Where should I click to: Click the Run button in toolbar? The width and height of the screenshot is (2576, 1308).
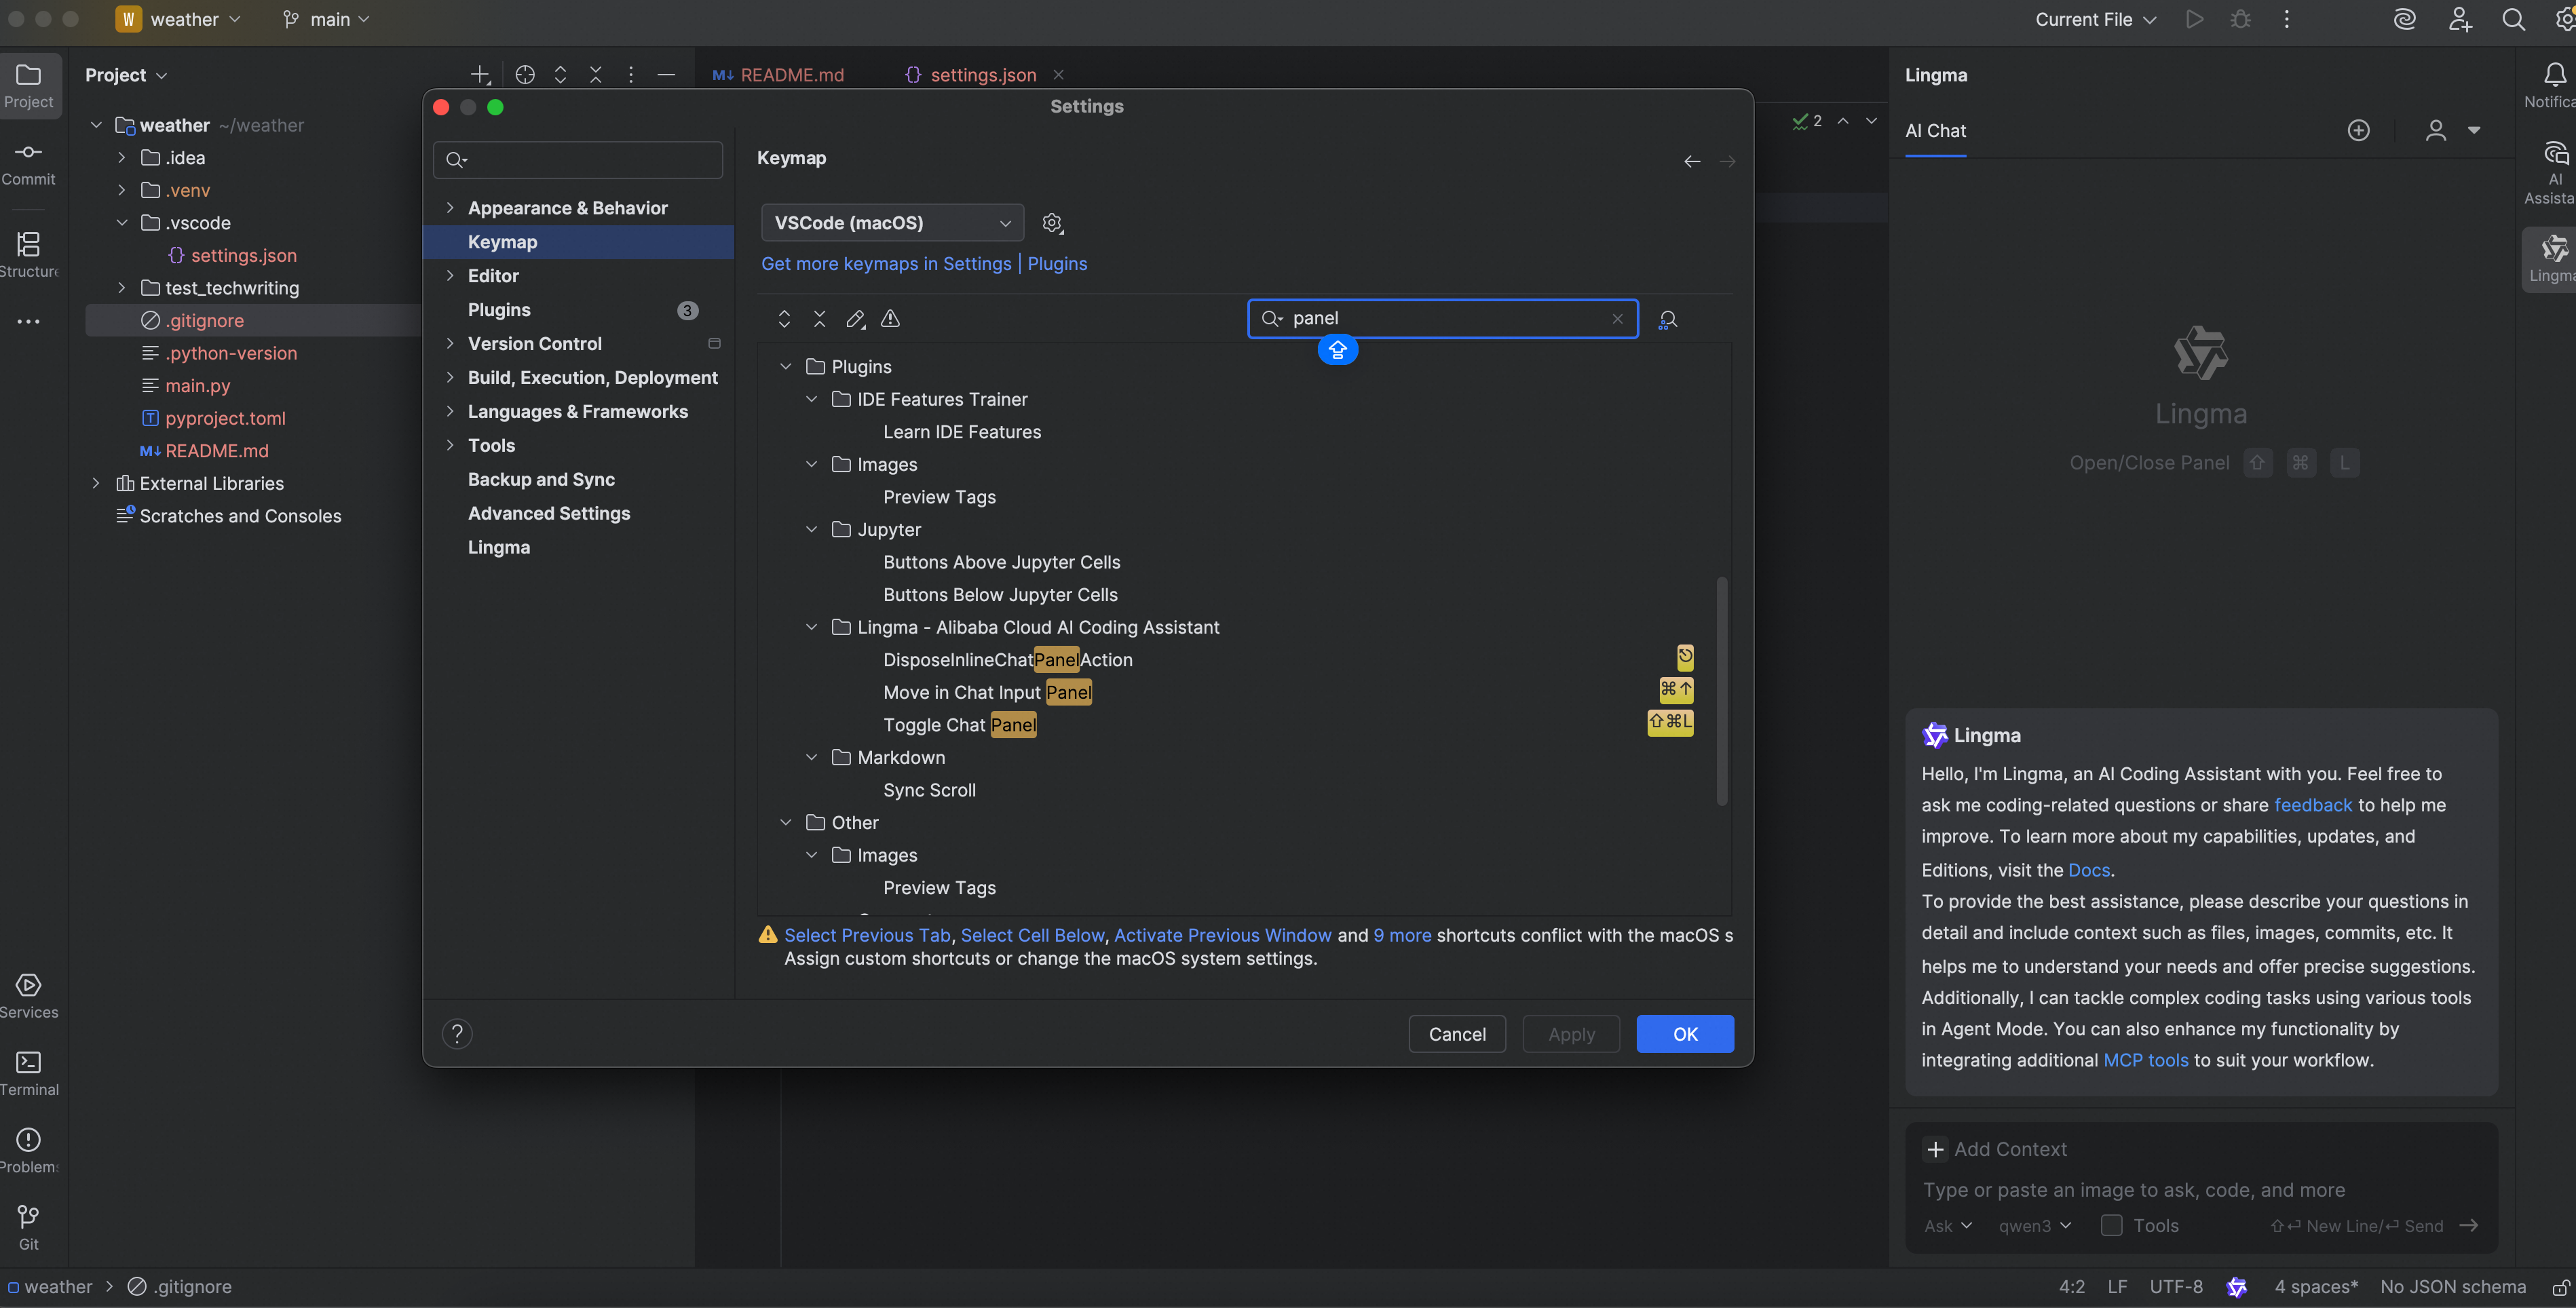coord(2194,20)
